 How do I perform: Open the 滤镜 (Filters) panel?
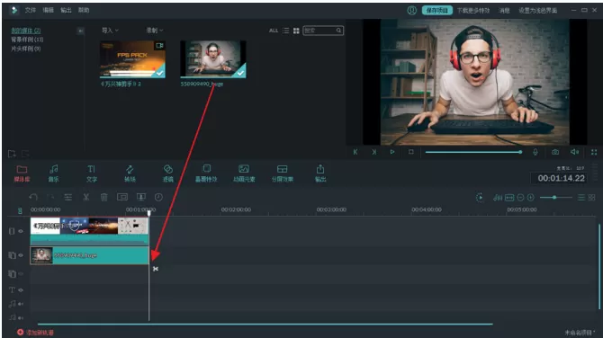point(168,173)
